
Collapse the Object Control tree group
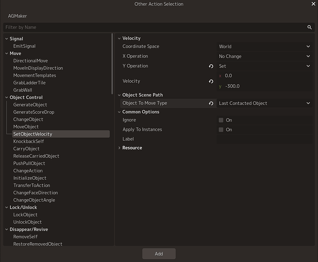coord(6,97)
